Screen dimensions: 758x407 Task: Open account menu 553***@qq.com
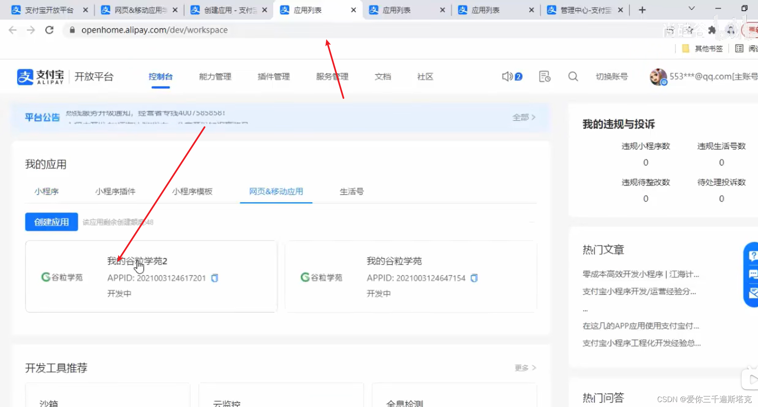(713, 76)
